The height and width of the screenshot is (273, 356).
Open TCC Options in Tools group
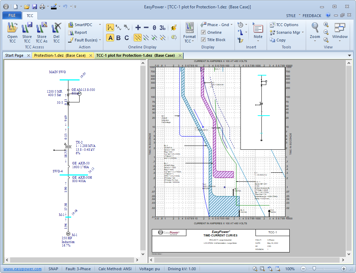[284, 25]
